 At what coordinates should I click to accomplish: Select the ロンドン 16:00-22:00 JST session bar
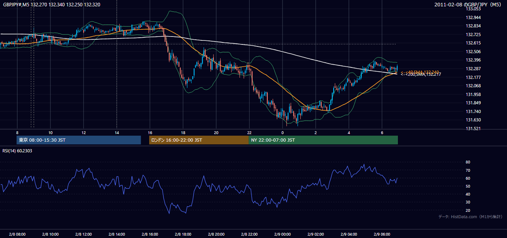(x=199, y=140)
